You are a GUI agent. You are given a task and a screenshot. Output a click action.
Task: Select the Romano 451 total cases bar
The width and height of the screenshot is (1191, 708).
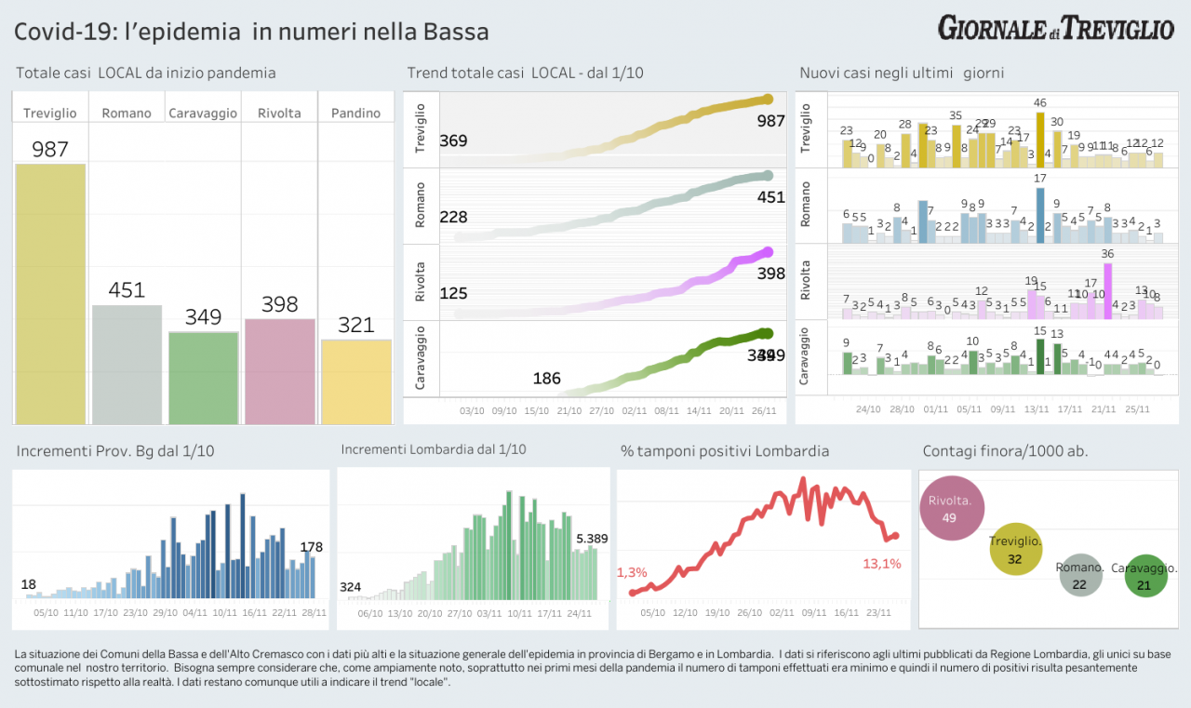[127, 365]
